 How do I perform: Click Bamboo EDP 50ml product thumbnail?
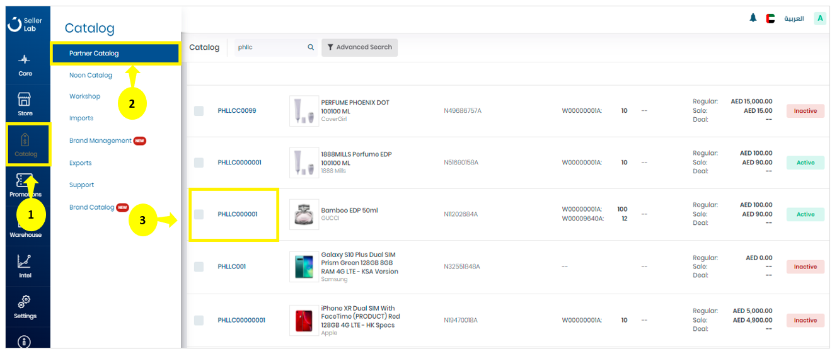pos(304,214)
